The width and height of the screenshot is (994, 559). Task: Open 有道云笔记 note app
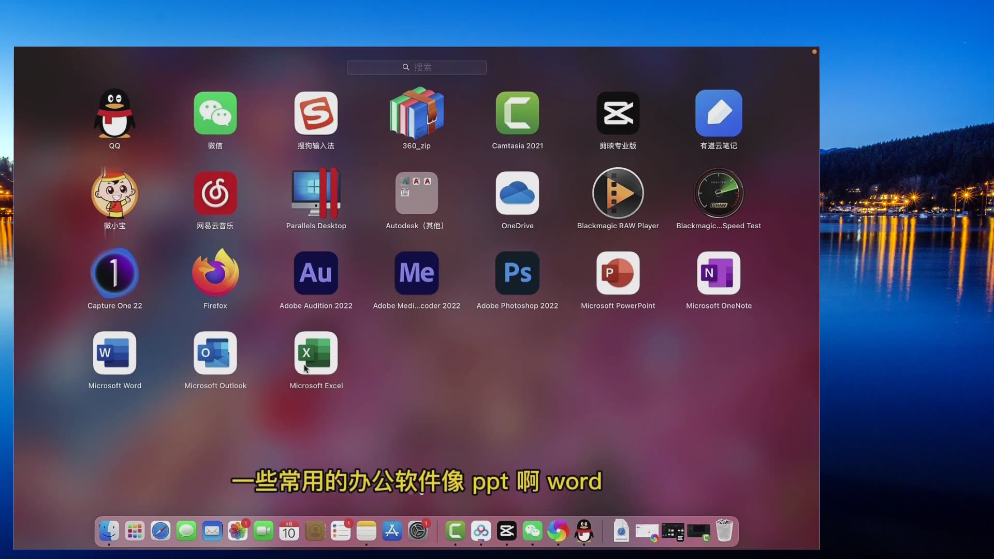719,113
